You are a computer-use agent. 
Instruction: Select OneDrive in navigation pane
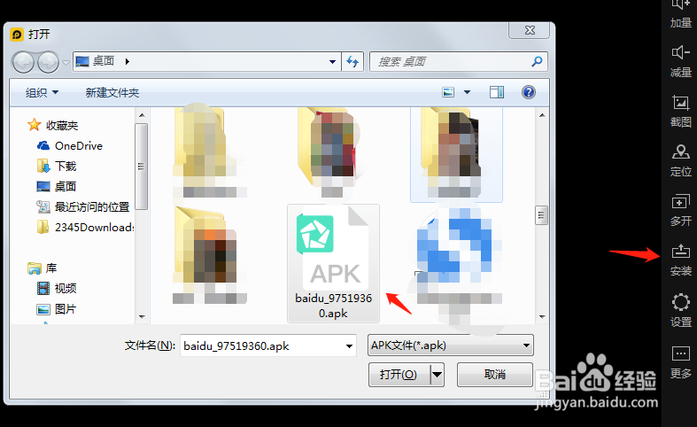79,146
